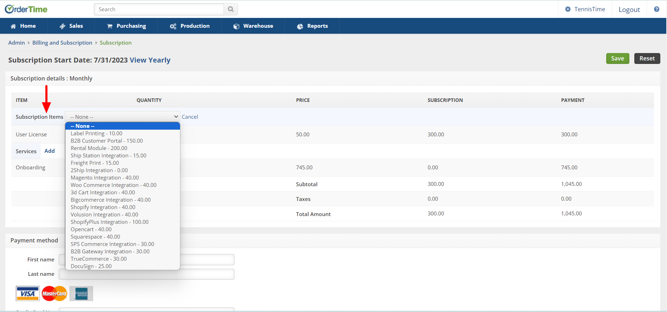Screen dimensions: 667x312
Task: Choose Opencart - 40.00
Action: [123, 229]
